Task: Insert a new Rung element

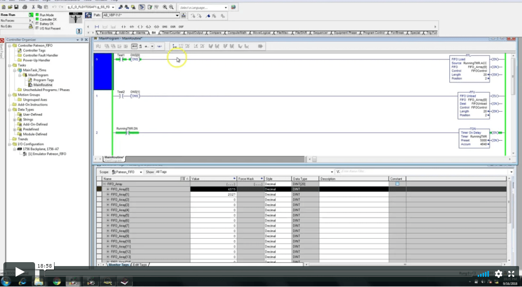Action: tap(97, 27)
